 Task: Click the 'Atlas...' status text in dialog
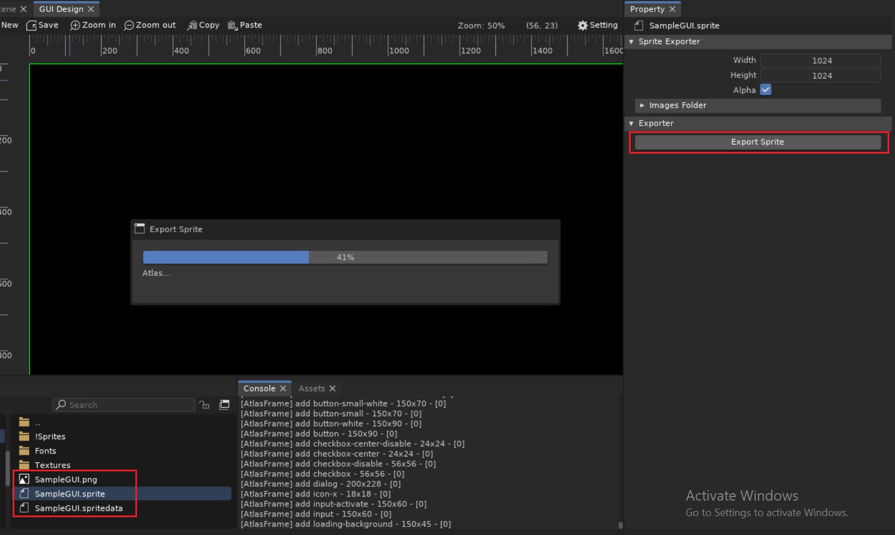tap(157, 273)
